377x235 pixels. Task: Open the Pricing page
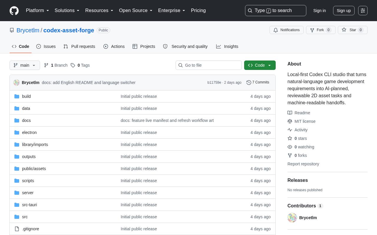coord(198,11)
